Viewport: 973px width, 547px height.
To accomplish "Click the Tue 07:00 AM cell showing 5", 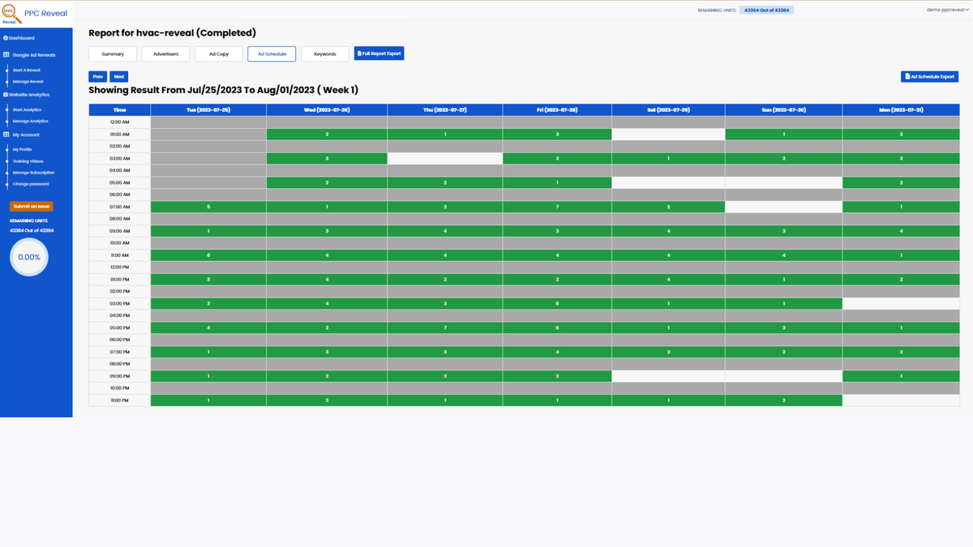I will point(208,207).
